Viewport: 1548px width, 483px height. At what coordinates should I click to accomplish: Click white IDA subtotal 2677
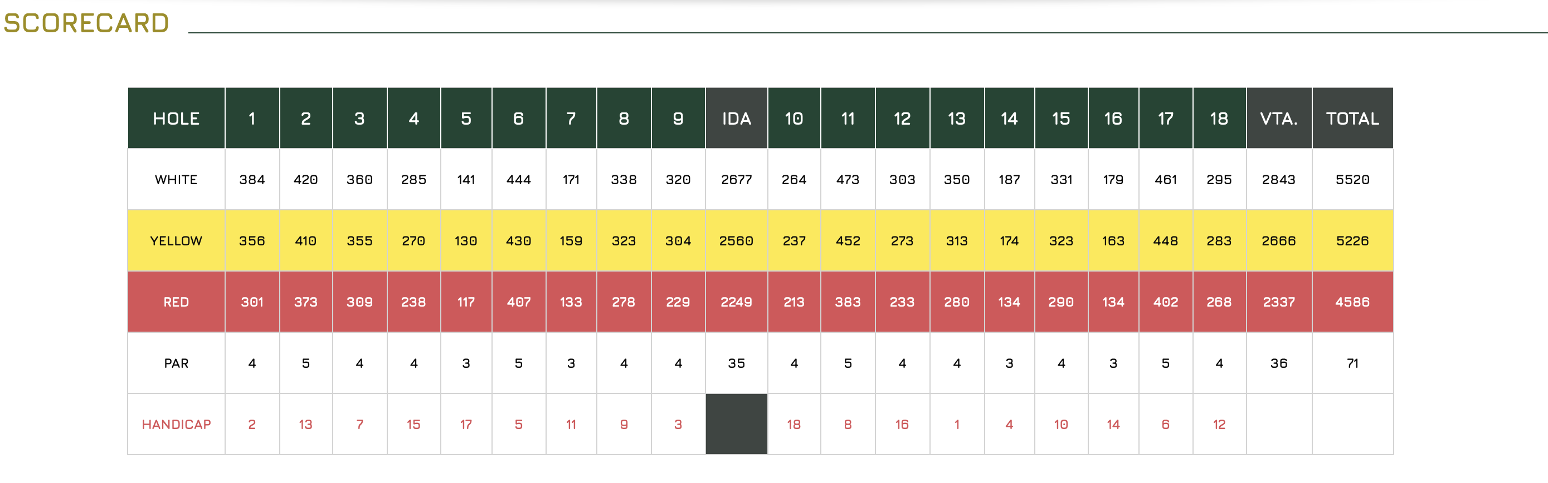pyautogui.click(x=736, y=179)
